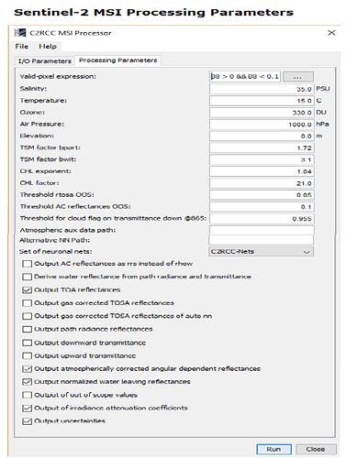Open the Set of neuronal nets dropdown

[x=261, y=252]
